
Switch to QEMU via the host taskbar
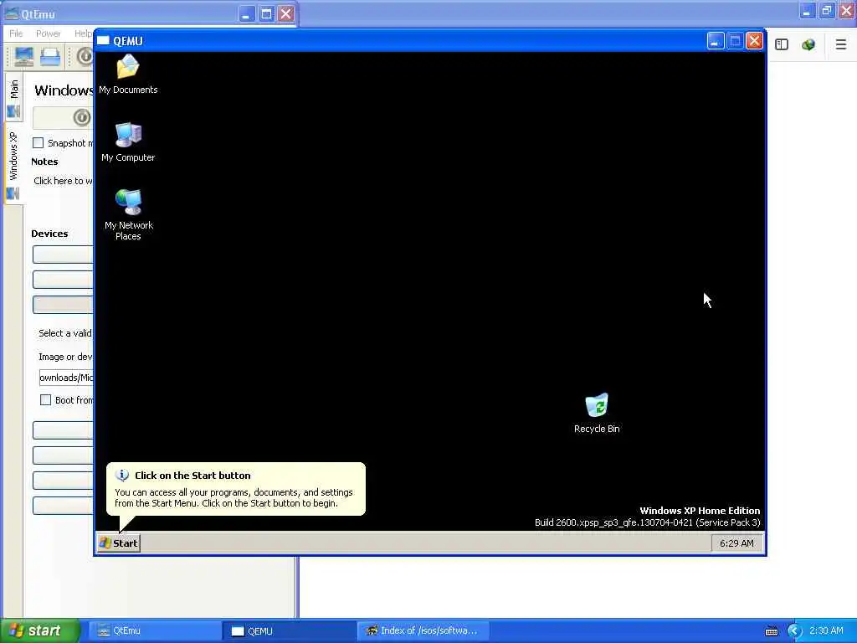coord(289,630)
